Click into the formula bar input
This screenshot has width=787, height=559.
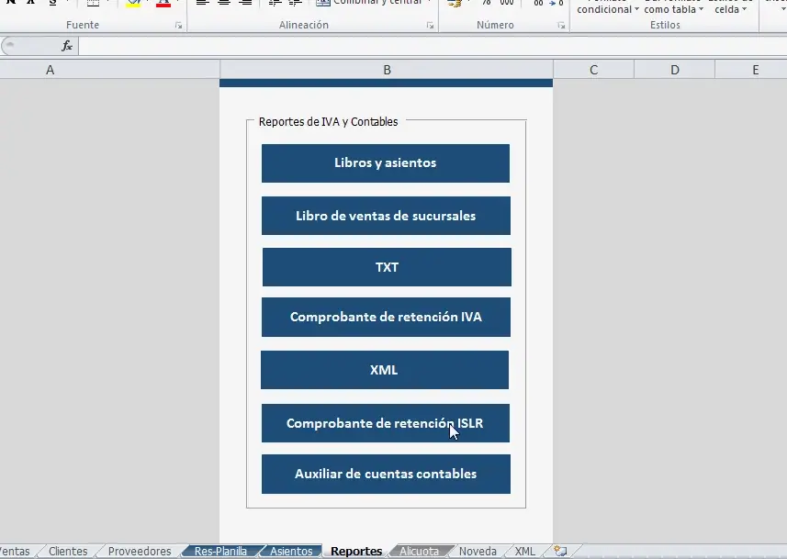tap(433, 46)
